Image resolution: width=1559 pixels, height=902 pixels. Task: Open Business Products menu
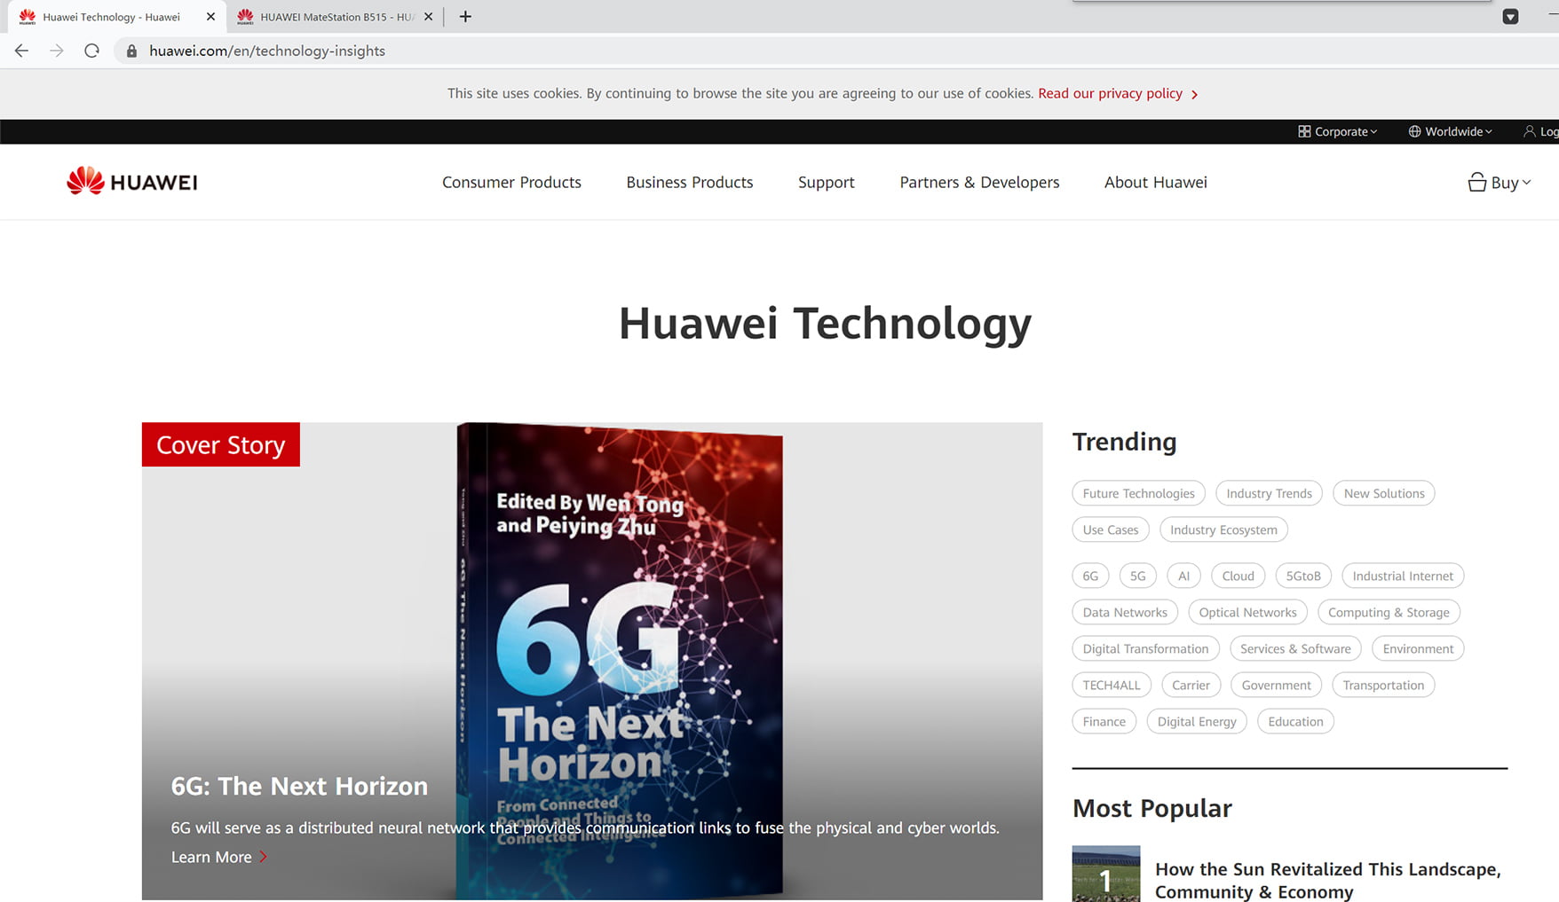point(689,182)
